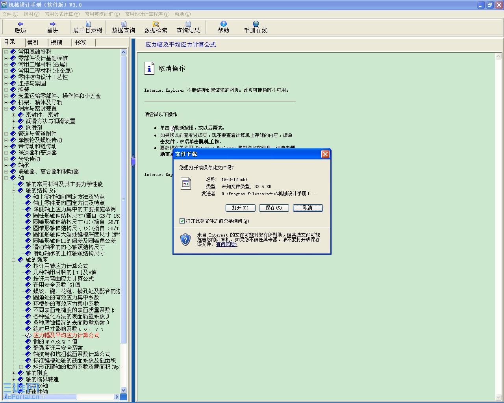The height and width of the screenshot is (403, 504).
Task: Open the 有何风险? link
Action: pyautogui.click(x=226, y=244)
